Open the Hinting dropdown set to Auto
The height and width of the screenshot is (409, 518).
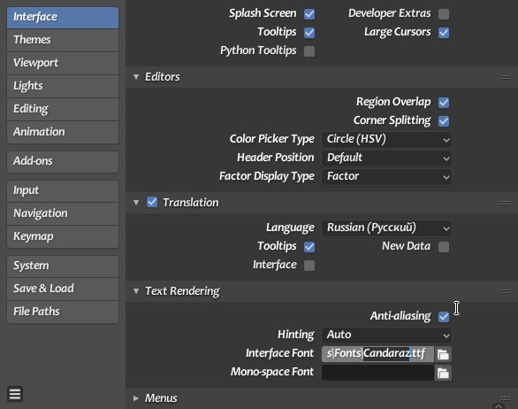coord(386,336)
